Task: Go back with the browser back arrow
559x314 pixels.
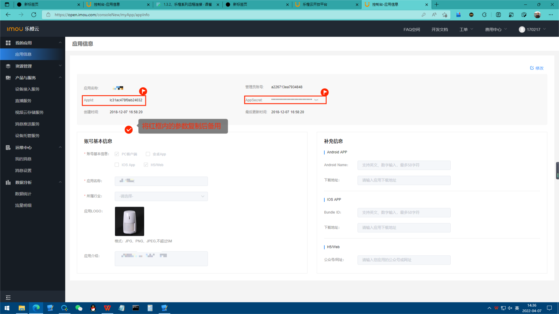Action: click(8, 15)
